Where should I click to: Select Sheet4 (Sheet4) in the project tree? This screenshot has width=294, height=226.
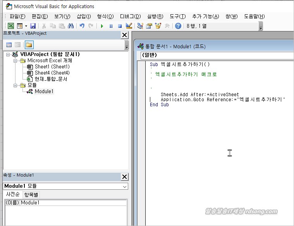point(52,73)
